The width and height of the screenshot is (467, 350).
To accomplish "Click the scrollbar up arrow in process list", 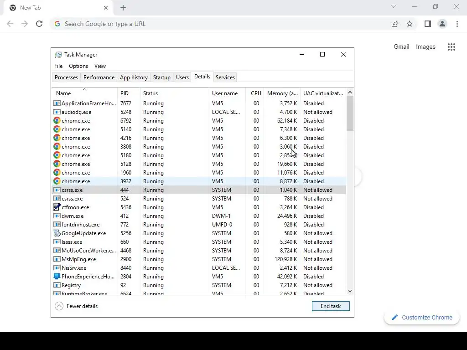I will (x=350, y=92).
